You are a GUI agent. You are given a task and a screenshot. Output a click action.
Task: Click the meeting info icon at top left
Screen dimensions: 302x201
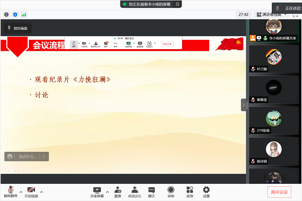pyautogui.click(x=6, y=14)
